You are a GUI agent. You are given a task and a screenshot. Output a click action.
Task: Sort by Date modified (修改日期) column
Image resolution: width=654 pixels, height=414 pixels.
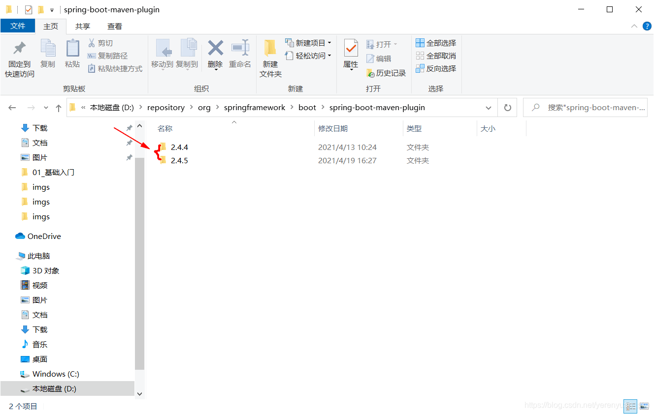point(333,128)
